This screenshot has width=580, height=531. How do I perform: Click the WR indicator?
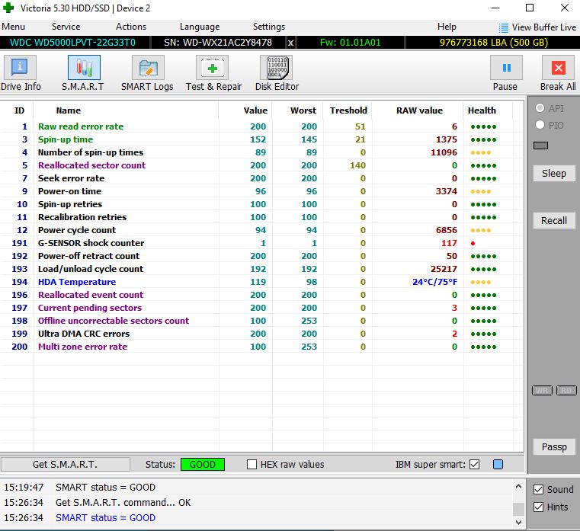[542, 391]
